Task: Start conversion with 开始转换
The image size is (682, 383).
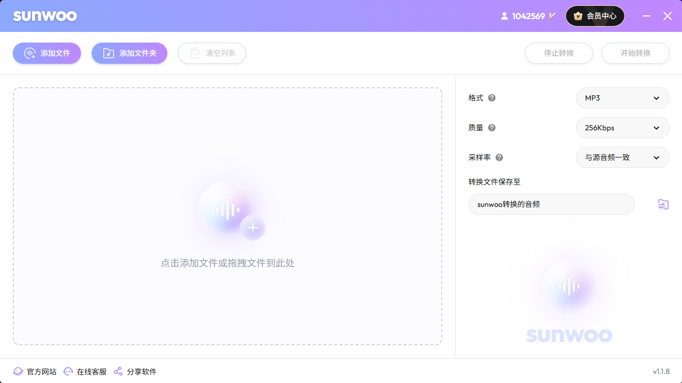Action: (x=636, y=53)
